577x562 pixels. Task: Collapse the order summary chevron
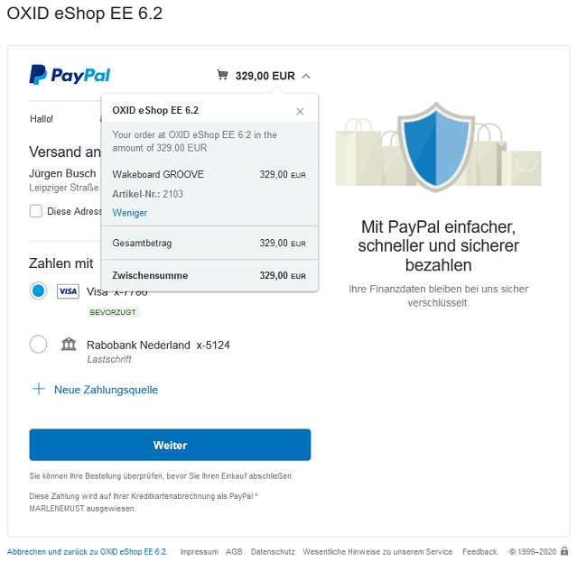point(306,76)
